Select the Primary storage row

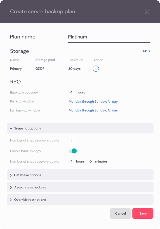[80, 69]
